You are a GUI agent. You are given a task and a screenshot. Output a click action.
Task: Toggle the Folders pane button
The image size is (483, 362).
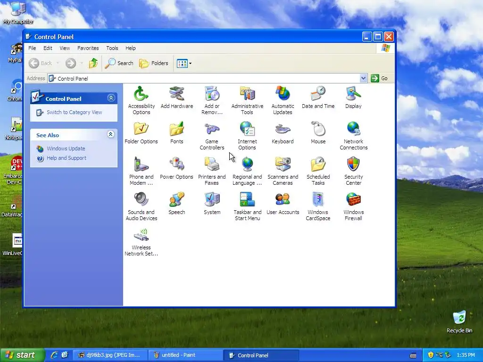tap(153, 63)
